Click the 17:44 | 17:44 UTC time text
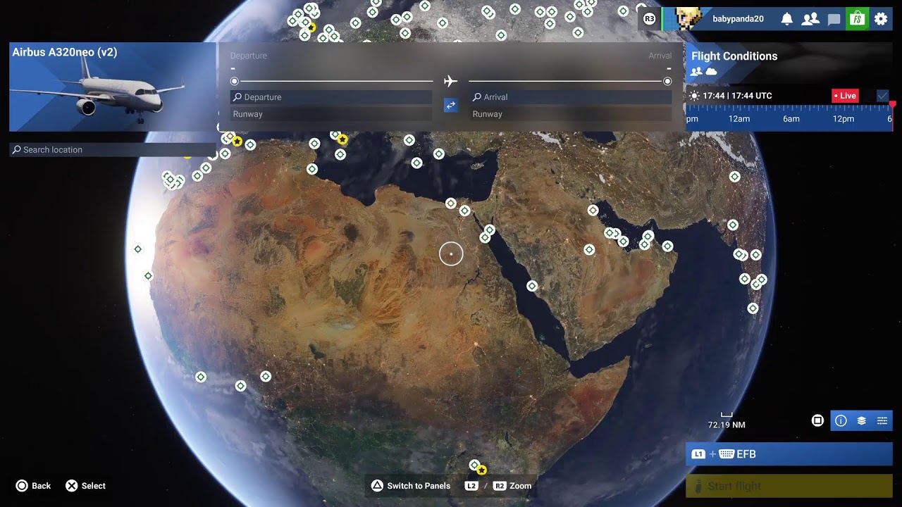Screen dimensions: 902x507 point(737,96)
